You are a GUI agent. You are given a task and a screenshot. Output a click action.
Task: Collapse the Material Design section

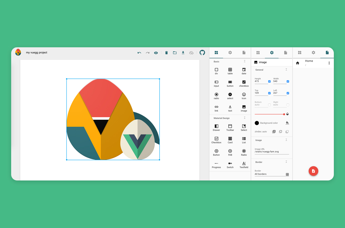click(245, 118)
